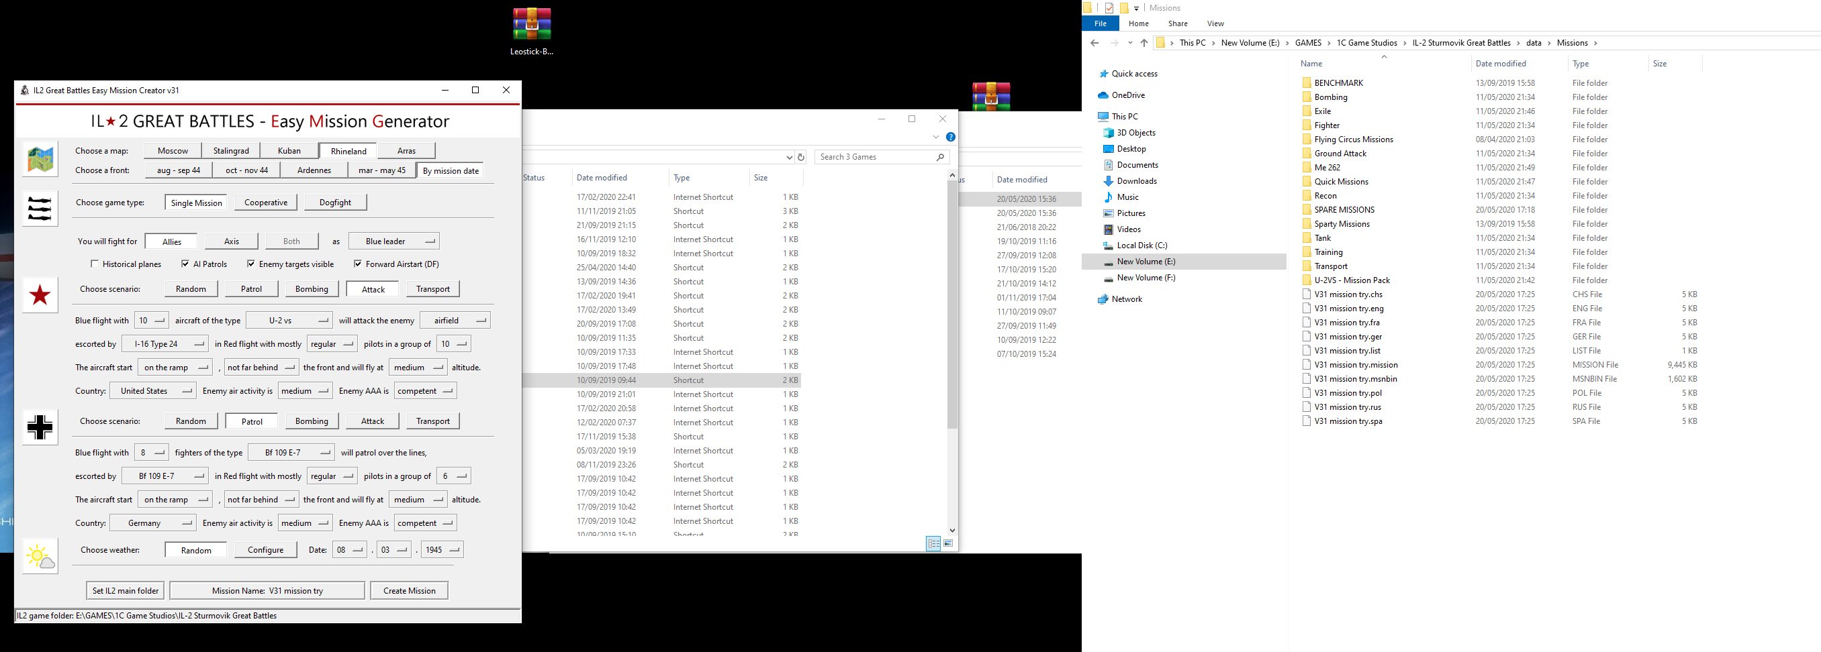Toggle Enemy targets visible checkbox
This screenshot has width=1821, height=652.
coord(251,264)
